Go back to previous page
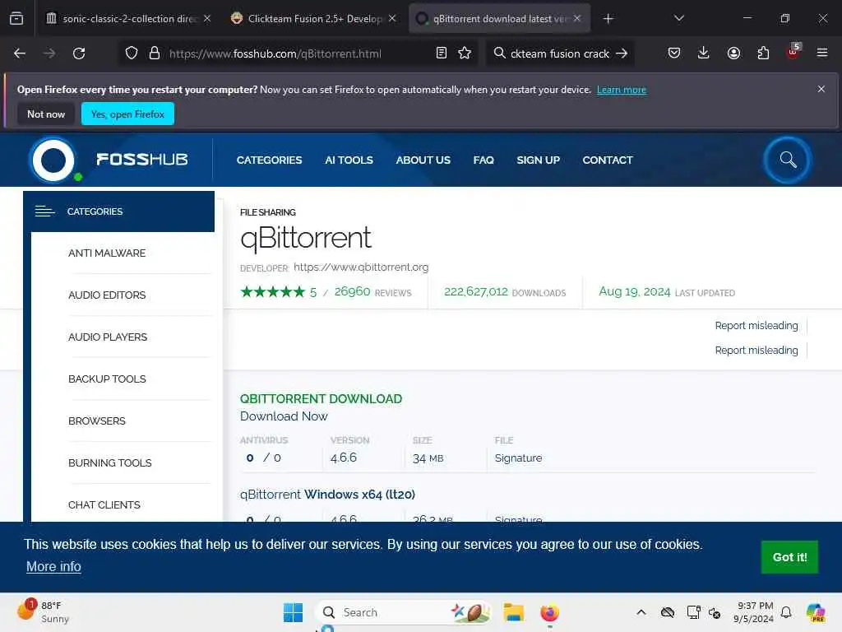 pos(20,53)
